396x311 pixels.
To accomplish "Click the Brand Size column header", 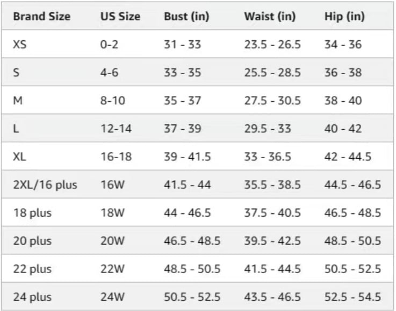I will (x=41, y=16).
